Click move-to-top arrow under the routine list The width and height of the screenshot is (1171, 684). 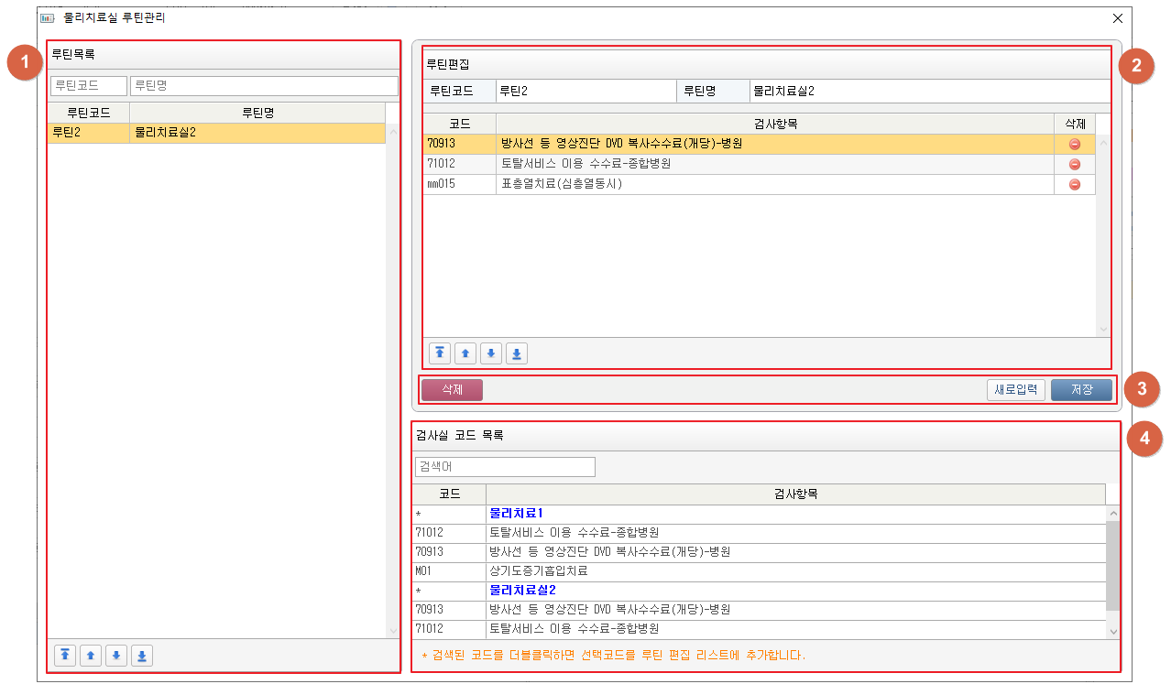click(65, 655)
